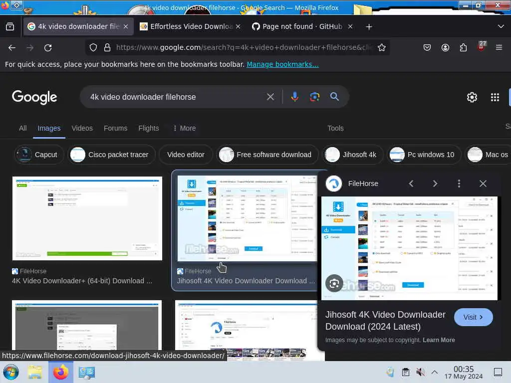Open Google quick settings gear
This screenshot has height=383, width=511.
coord(472,97)
